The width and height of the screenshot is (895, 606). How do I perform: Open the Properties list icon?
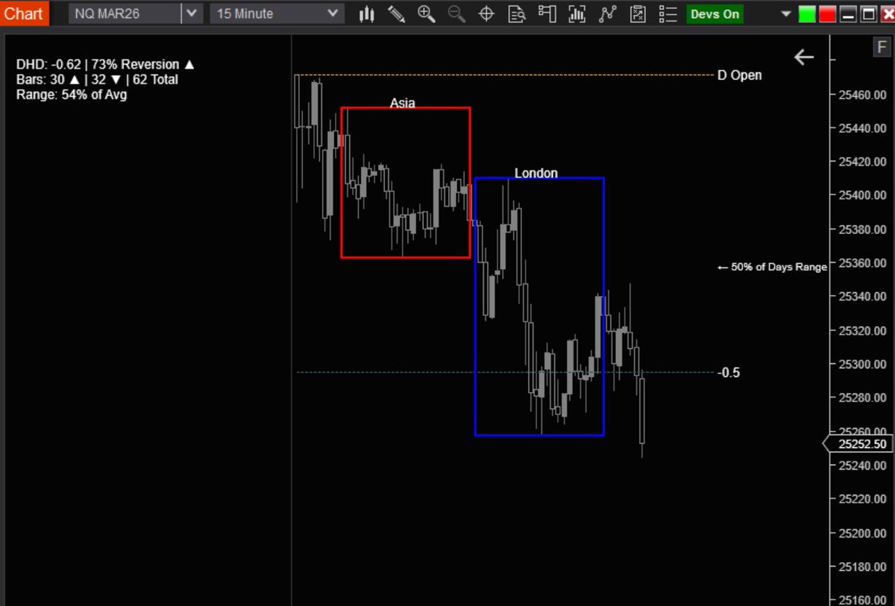click(x=668, y=13)
